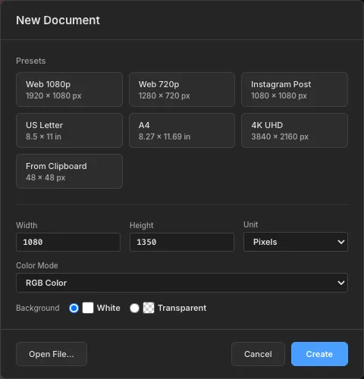Select the Web 1080p preset
364x379 pixels.
click(69, 89)
